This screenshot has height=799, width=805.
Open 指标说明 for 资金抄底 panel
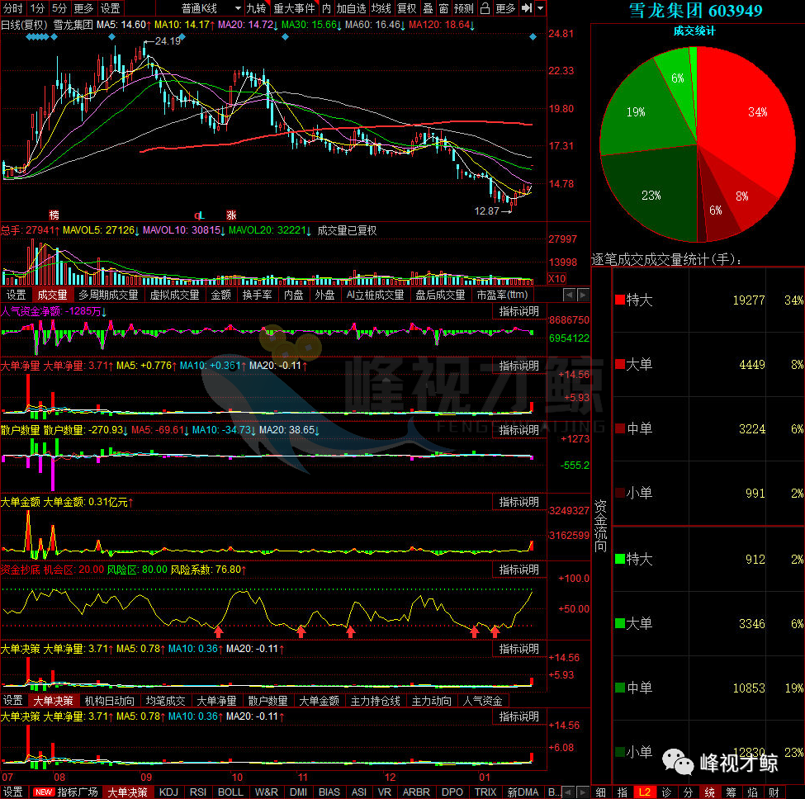pyautogui.click(x=519, y=570)
